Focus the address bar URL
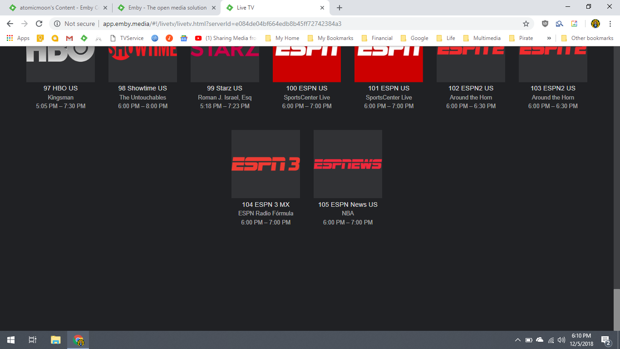This screenshot has height=349, width=620. click(222, 24)
